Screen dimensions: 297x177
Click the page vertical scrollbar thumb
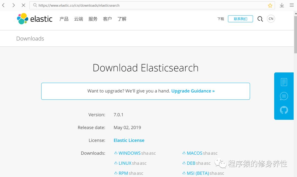point(295,35)
